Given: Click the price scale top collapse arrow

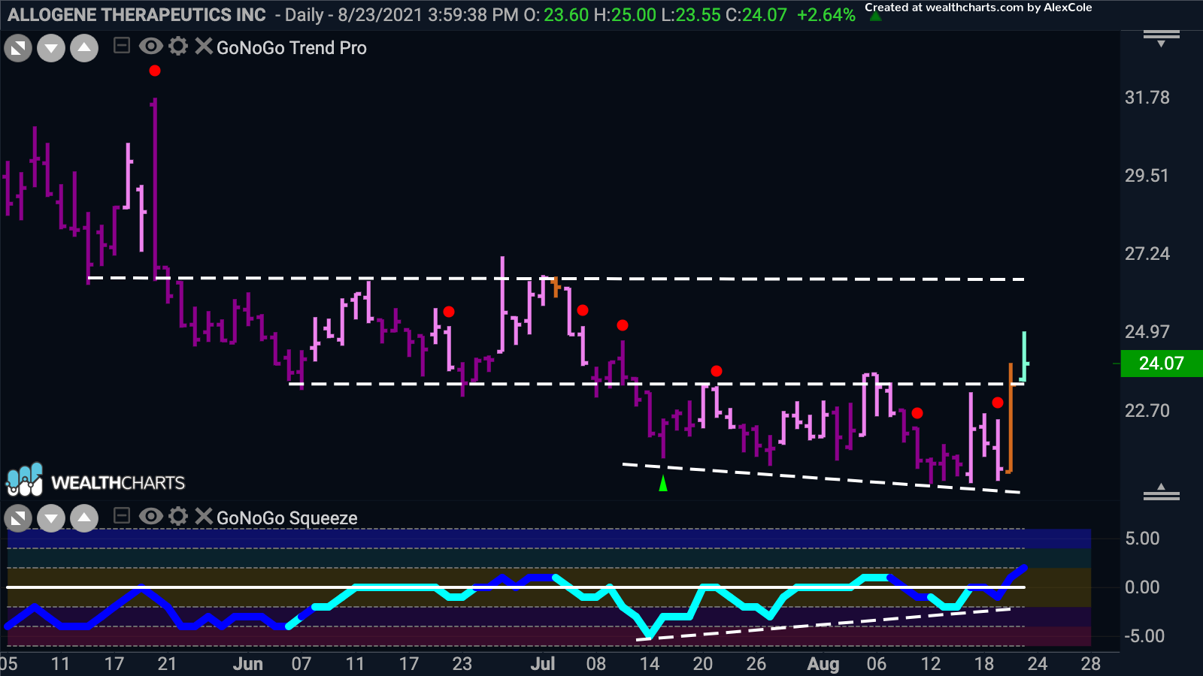Looking at the screenshot, I should pyautogui.click(x=1162, y=38).
